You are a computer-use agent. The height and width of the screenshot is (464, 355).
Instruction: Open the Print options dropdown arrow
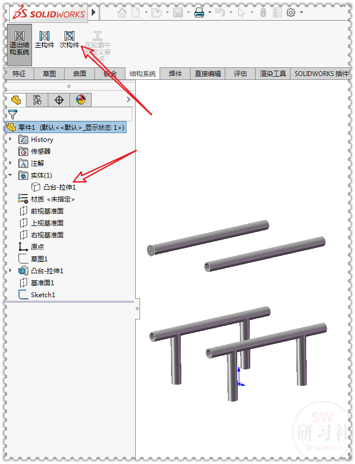210,12
